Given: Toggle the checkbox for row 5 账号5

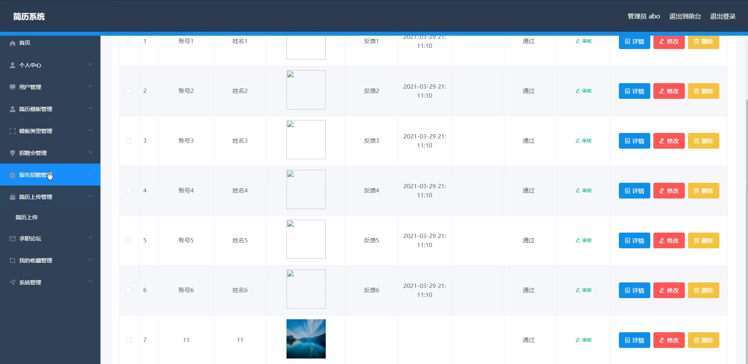Looking at the screenshot, I should pyautogui.click(x=129, y=240).
